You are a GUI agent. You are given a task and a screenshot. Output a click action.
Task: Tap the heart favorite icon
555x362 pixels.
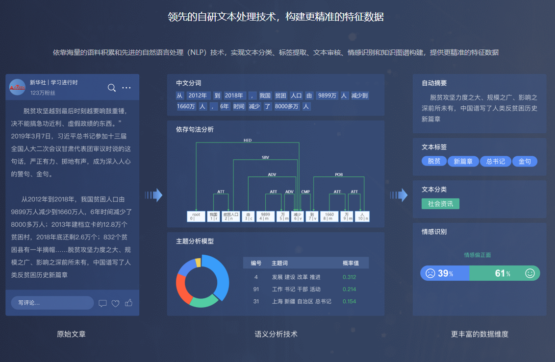click(x=116, y=303)
